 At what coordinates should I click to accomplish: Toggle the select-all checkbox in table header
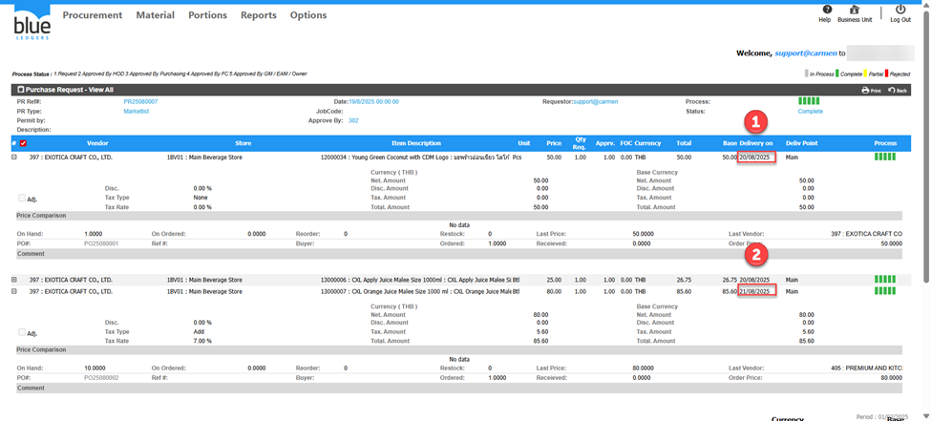pyautogui.click(x=24, y=143)
